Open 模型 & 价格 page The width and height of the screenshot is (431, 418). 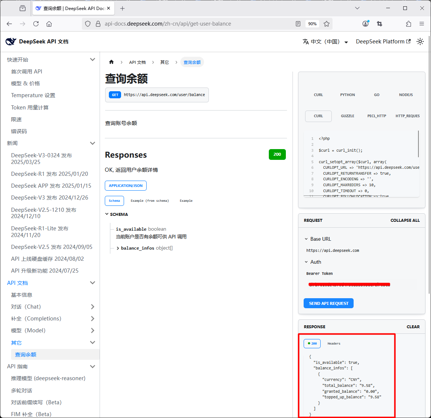pyautogui.click(x=25, y=83)
